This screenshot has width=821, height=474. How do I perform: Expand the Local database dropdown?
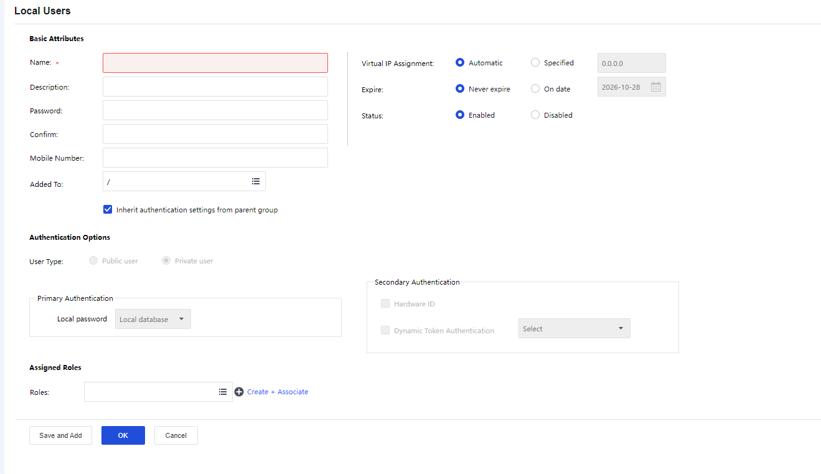pos(153,319)
